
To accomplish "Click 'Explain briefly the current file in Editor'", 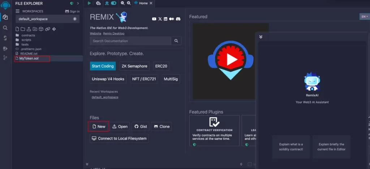I will coord(331,147).
